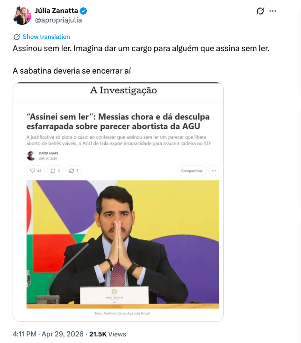Click author David Agape's small avatar
The height and width of the screenshot is (343, 301).
pos(31,156)
